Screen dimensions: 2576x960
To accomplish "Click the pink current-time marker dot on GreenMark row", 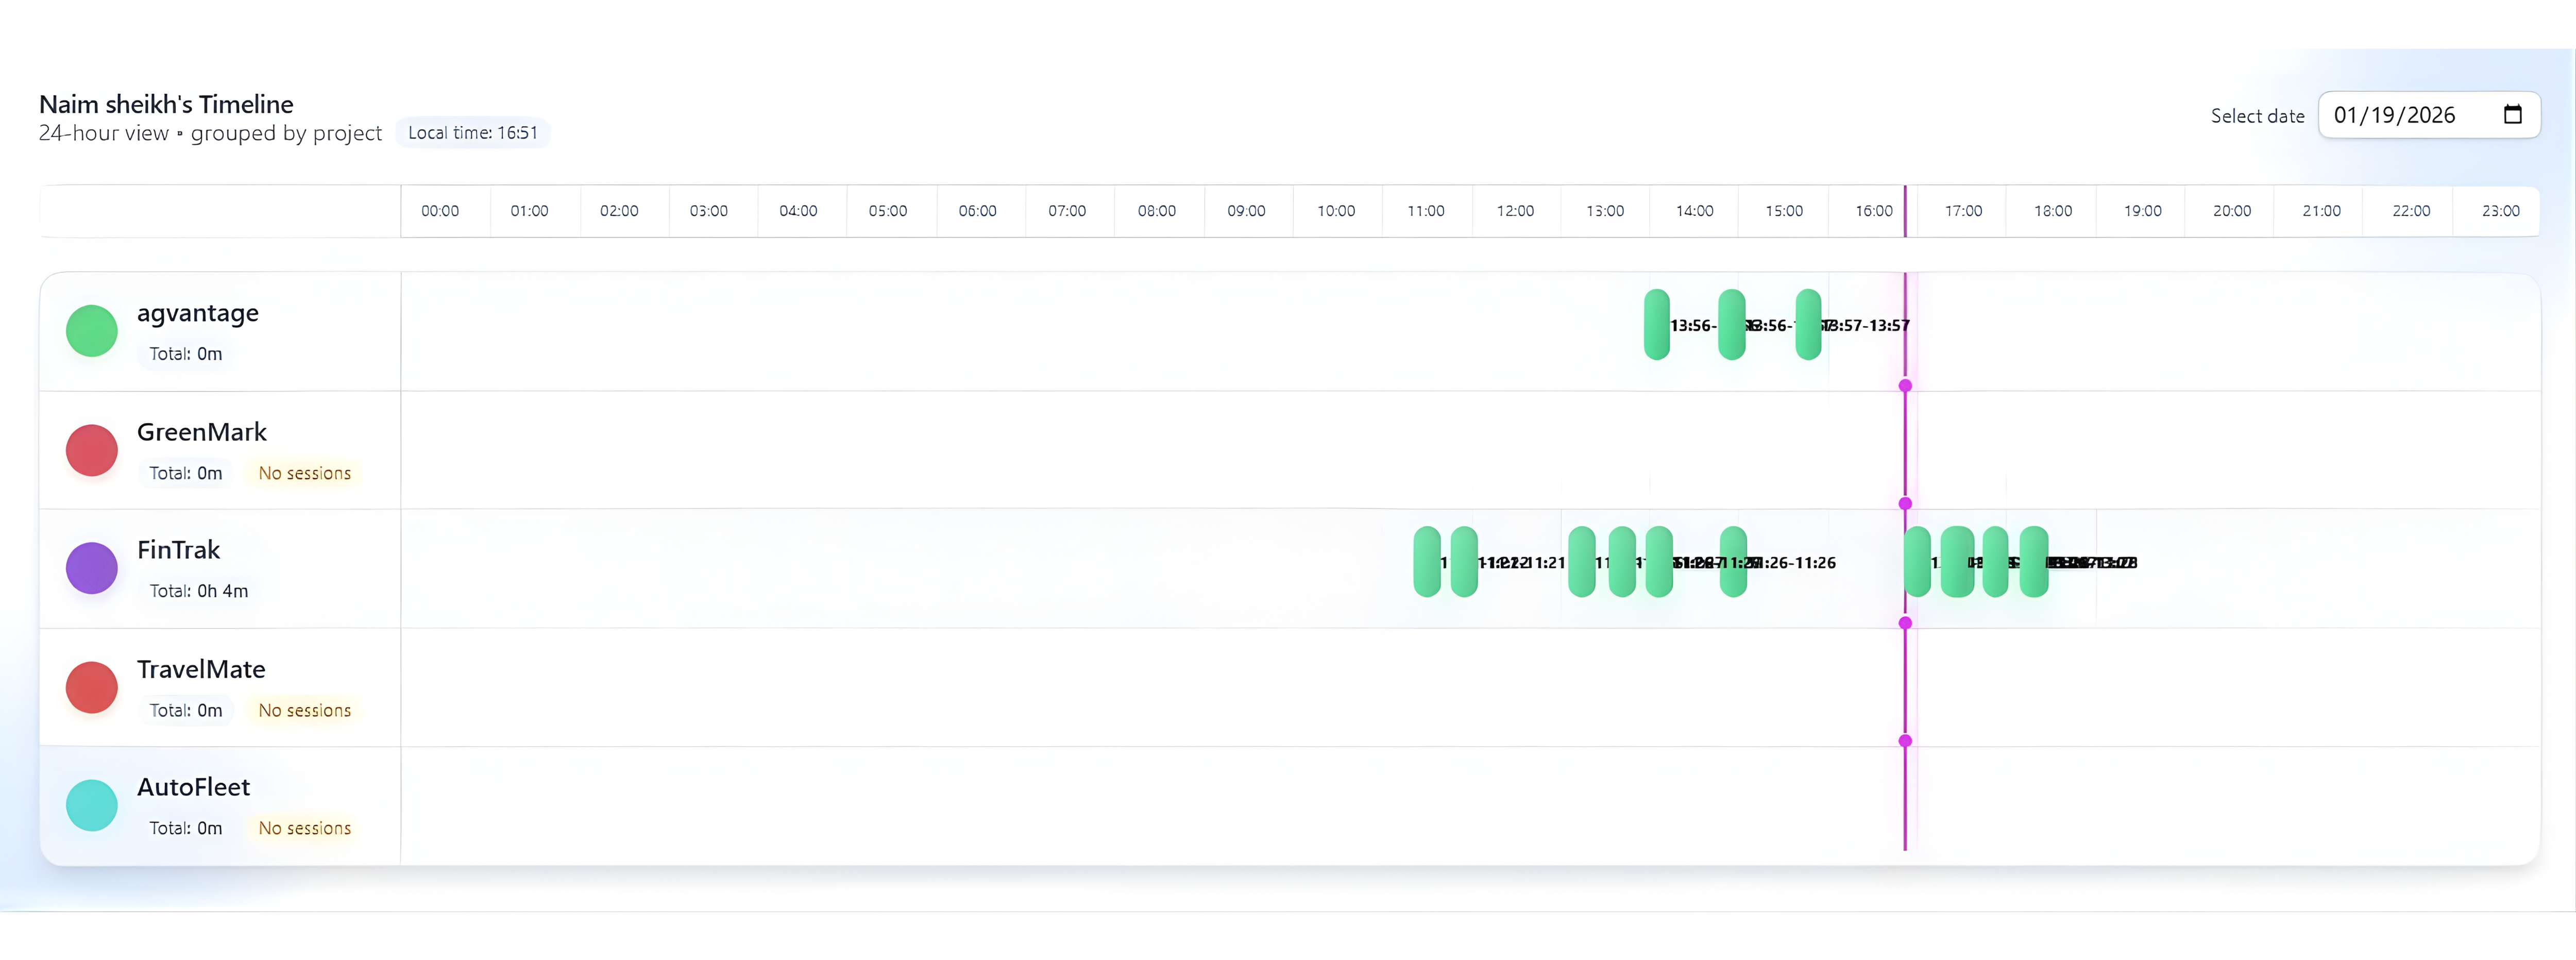I will pyautogui.click(x=1905, y=504).
